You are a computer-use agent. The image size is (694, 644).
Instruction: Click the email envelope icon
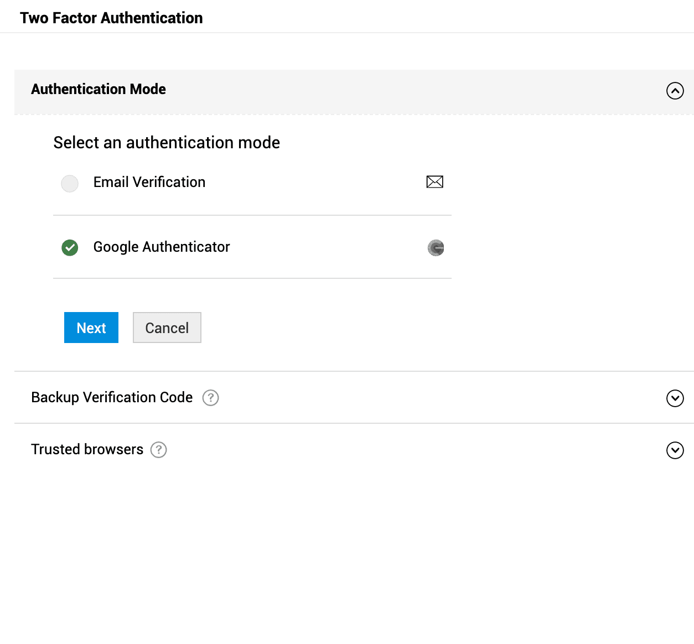pos(434,182)
